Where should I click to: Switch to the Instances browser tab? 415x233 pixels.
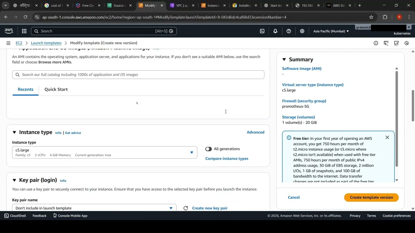point(213,6)
